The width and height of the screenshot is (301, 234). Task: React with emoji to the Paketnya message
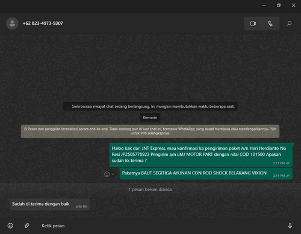click(x=107, y=174)
